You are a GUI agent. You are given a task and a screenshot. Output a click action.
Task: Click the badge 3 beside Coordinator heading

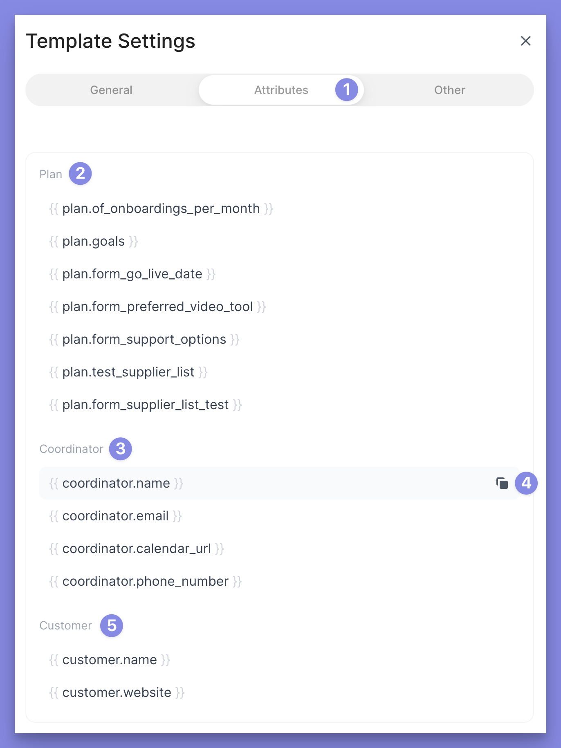[121, 449]
